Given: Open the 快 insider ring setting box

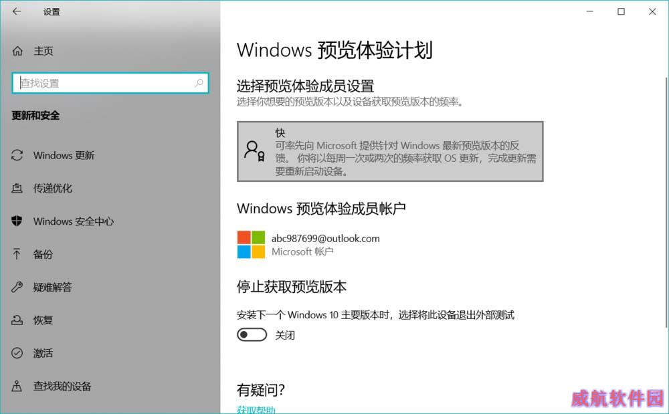Looking at the screenshot, I should coord(390,151).
